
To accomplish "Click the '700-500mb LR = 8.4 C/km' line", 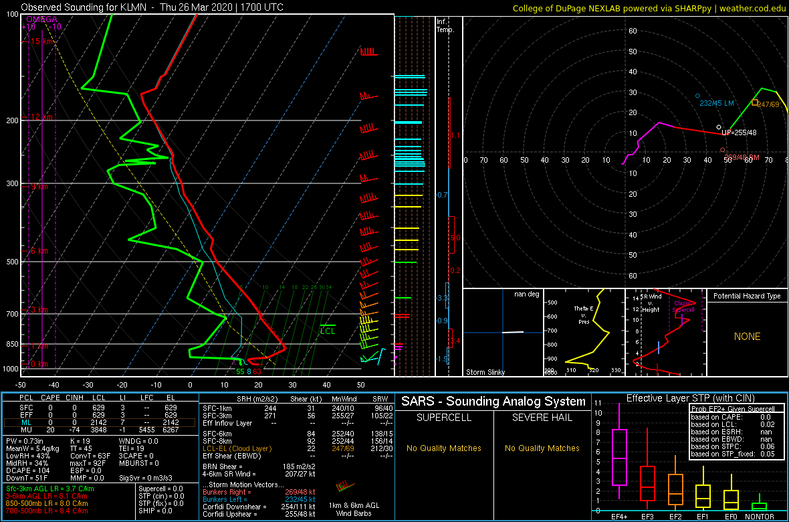I will 47,511.
